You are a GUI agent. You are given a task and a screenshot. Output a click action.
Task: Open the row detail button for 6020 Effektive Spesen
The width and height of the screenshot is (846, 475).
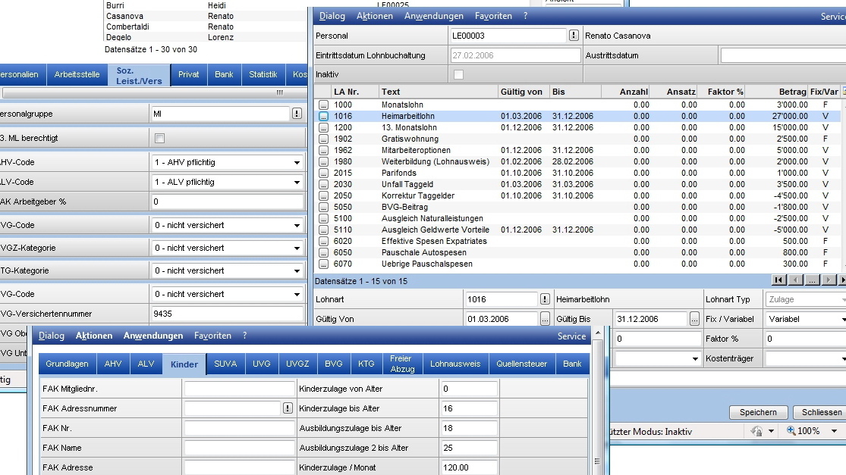[x=323, y=241]
